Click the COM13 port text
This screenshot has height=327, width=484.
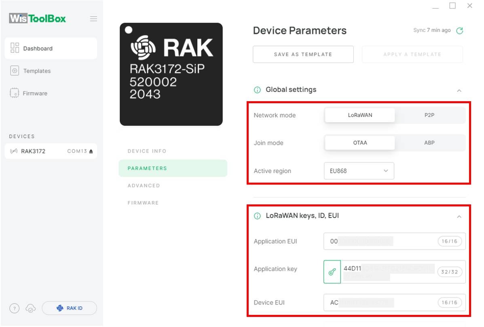(77, 151)
